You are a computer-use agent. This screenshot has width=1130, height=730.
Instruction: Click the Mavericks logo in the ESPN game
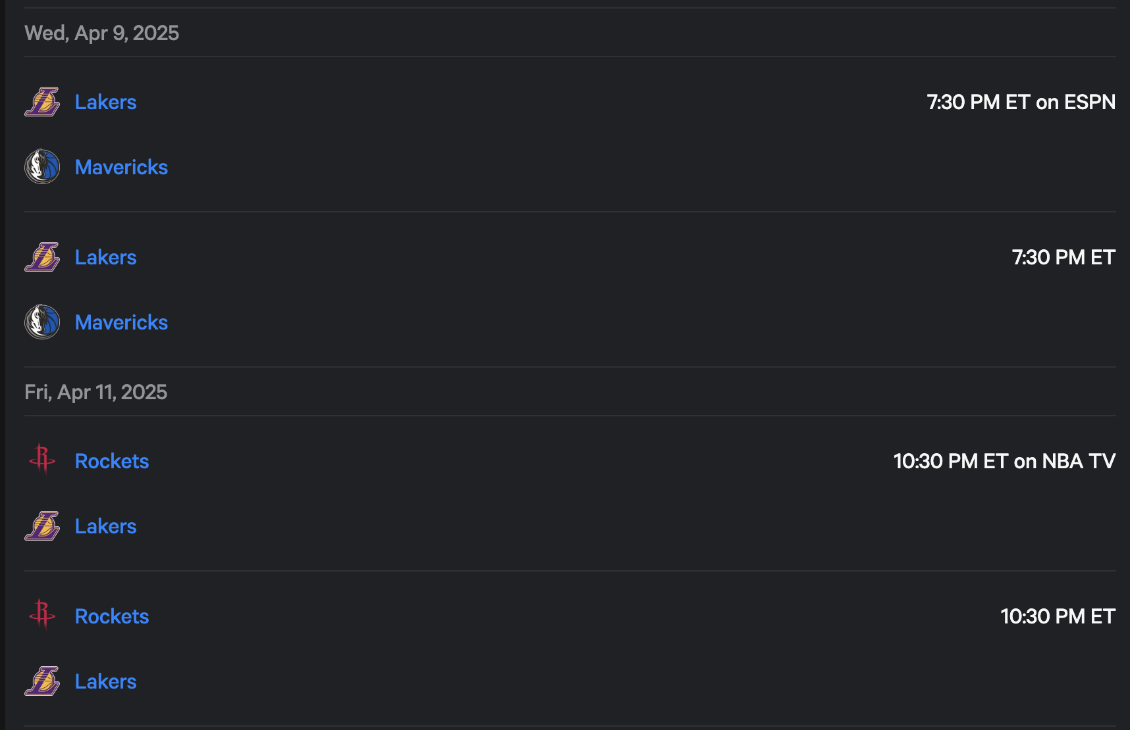point(42,166)
